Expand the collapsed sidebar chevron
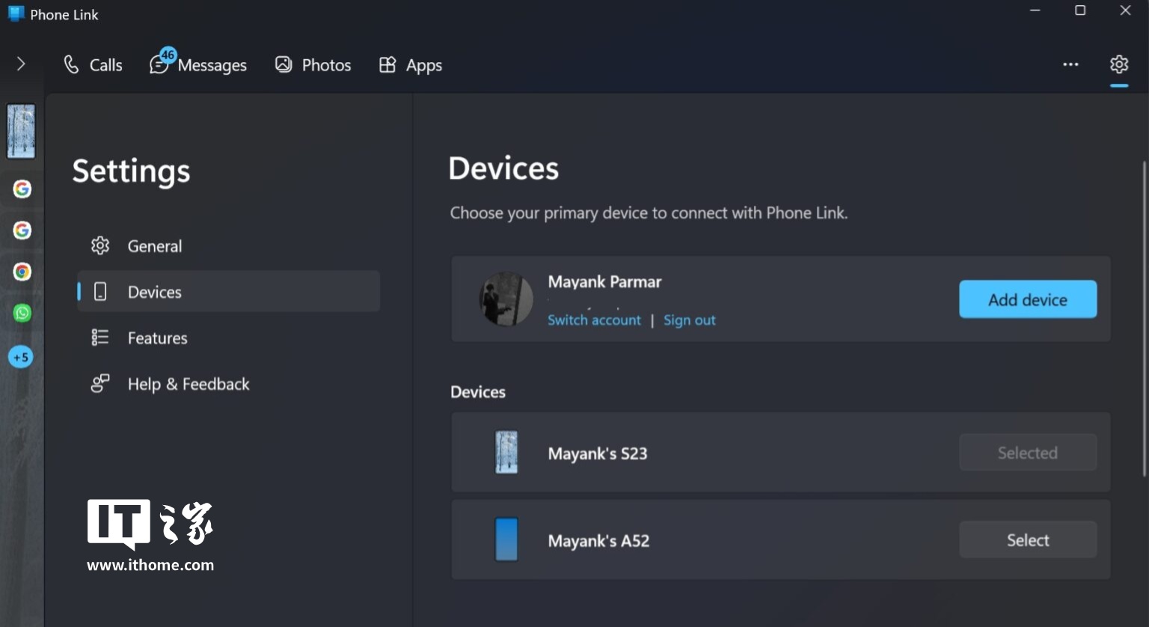 click(x=21, y=64)
